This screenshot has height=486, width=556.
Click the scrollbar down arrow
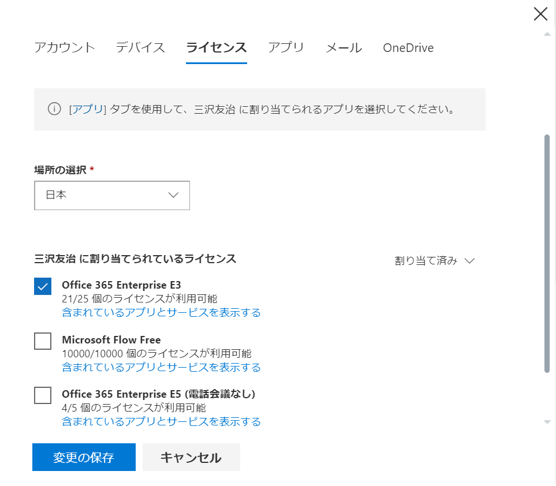click(547, 422)
